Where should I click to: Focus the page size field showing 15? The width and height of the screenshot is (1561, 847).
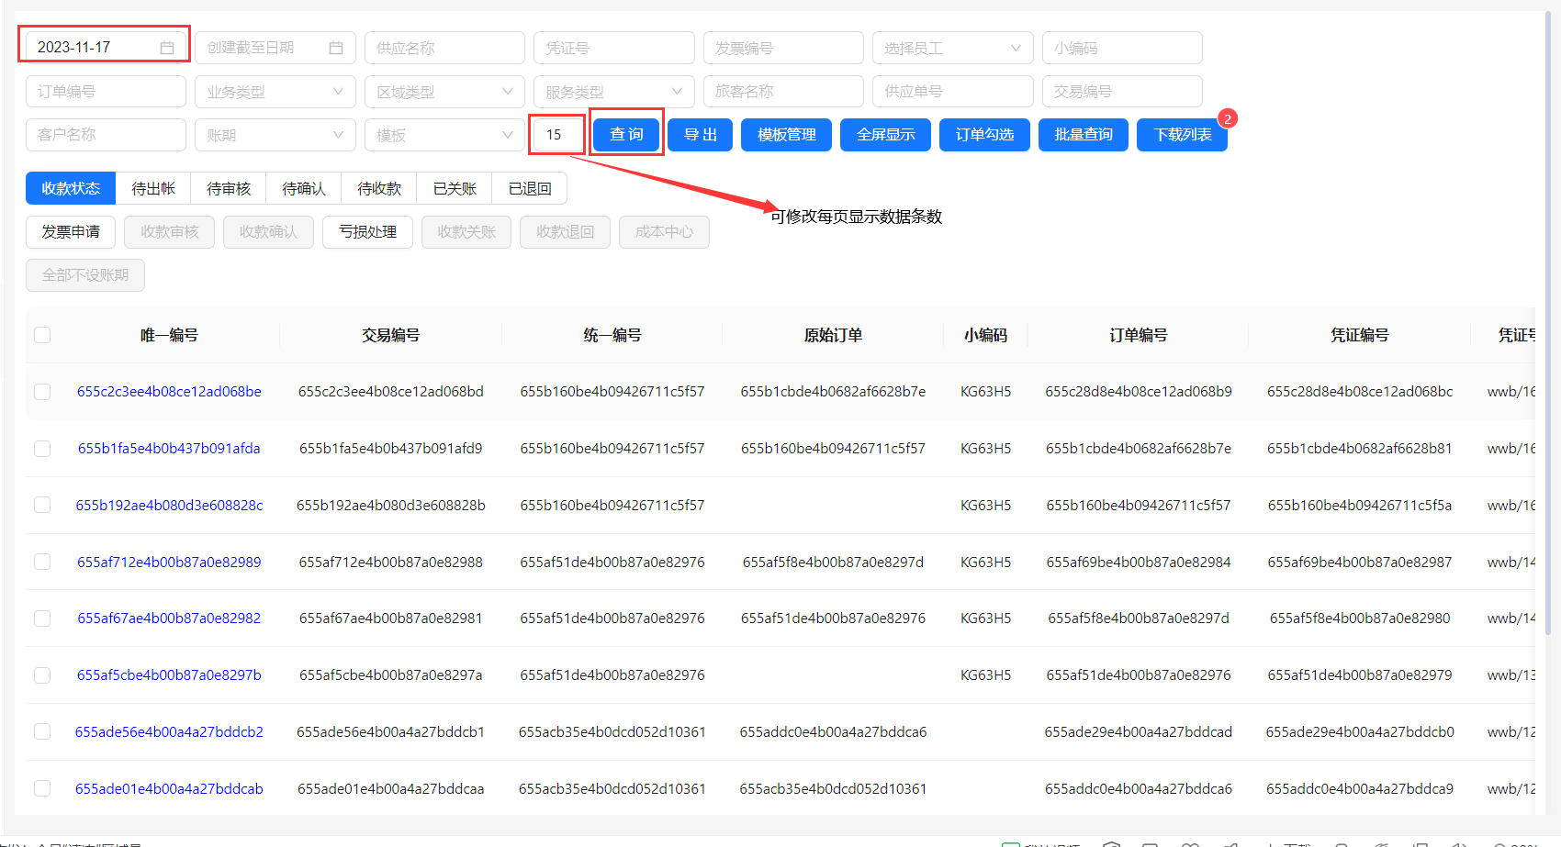556,135
